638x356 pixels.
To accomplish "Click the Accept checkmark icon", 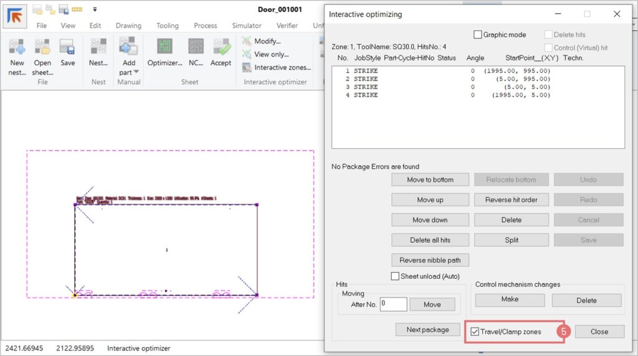I will click(221, 47).
